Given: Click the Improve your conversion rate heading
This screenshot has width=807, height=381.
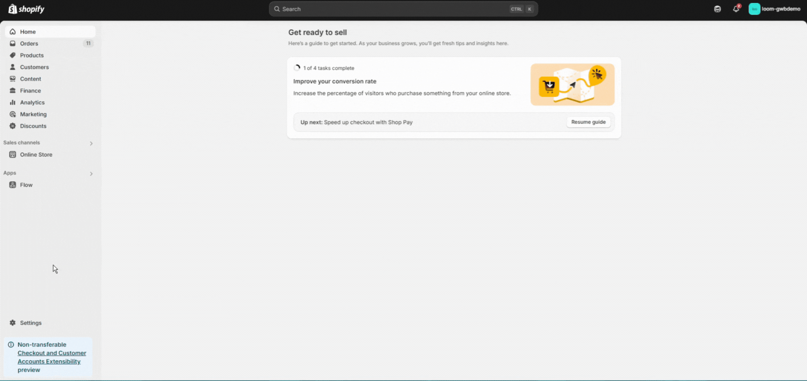Looking at the screenshot, I should [x=335, y=81].
